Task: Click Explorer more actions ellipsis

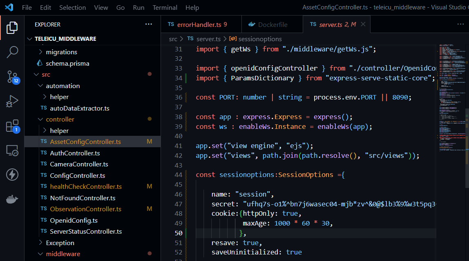Action: (149, 24)
